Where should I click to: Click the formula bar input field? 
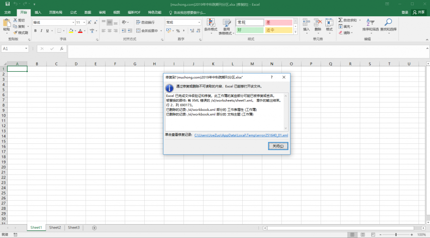click(239, 49)
